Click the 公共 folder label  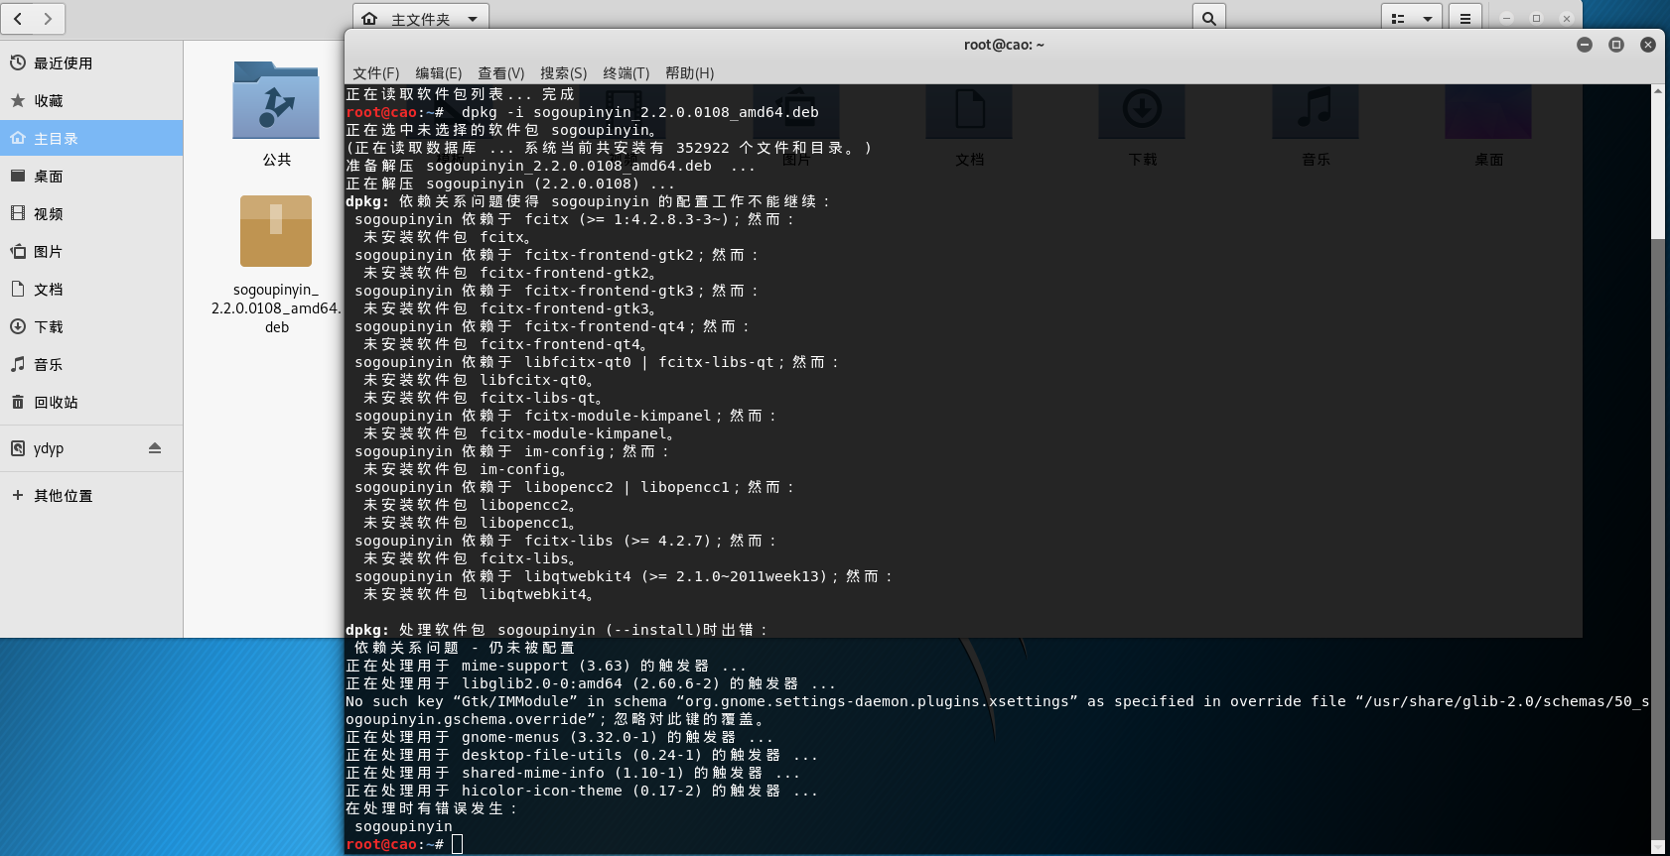tap(276, 160)
